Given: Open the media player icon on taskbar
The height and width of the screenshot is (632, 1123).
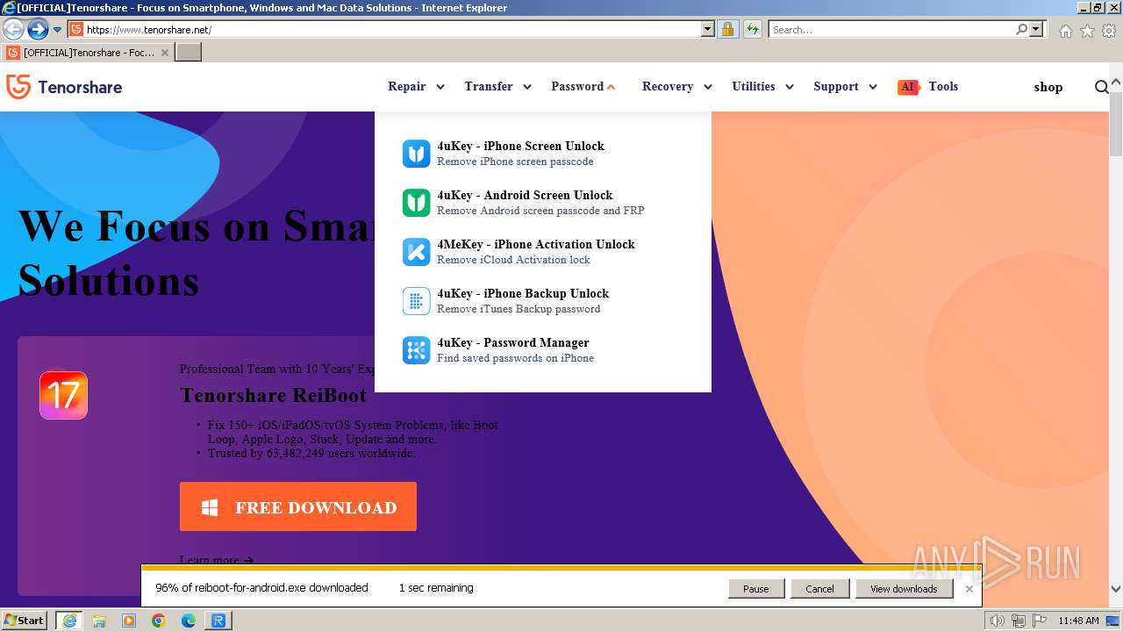Looking at the screenshot, I should pyautogui.click(x=129, y=621).
